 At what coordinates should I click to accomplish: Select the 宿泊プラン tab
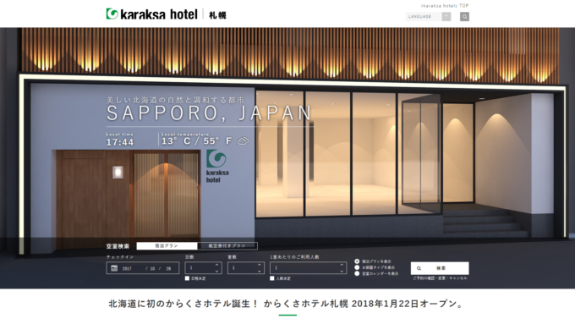click(x=167, y=246)
